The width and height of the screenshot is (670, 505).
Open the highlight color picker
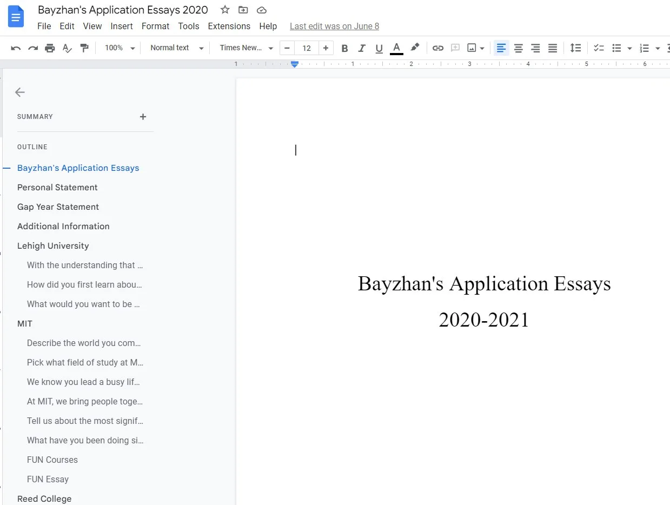(x=415, y=48)
